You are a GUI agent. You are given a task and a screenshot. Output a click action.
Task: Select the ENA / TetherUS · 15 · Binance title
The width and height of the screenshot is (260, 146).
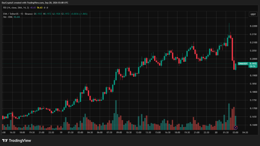pos(18,14)
